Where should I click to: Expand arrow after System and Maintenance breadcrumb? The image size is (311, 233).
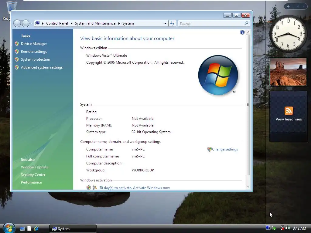pyautogui.click(x=119, y=23)
